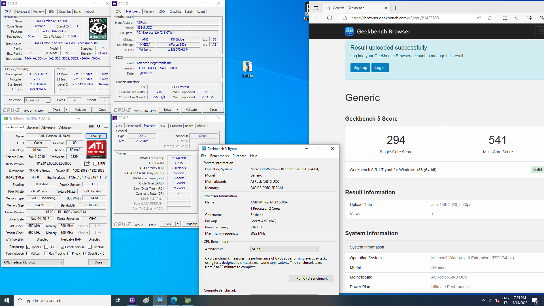The width and height of the screenshot is (544, 306).
Task: Open the notification center on taskbar
Action: click(535, 301)
